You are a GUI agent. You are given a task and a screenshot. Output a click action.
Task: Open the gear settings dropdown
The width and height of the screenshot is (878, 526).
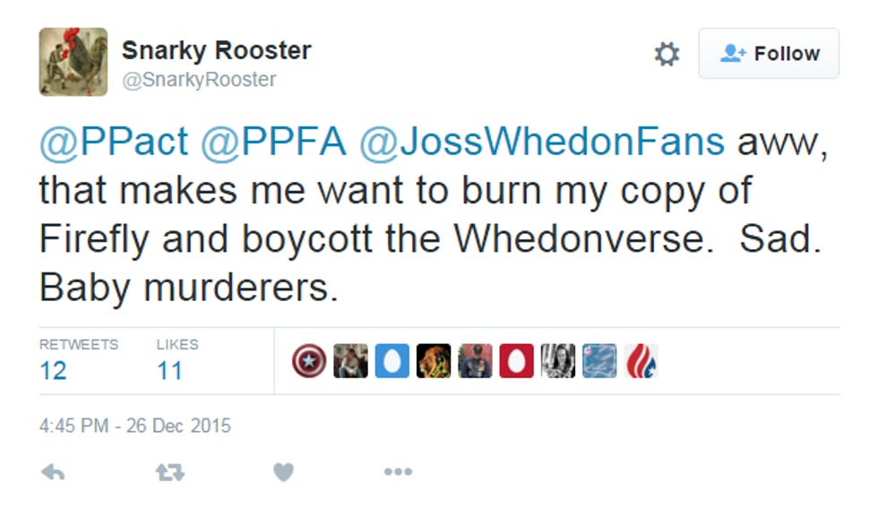[x=667, y=54]
